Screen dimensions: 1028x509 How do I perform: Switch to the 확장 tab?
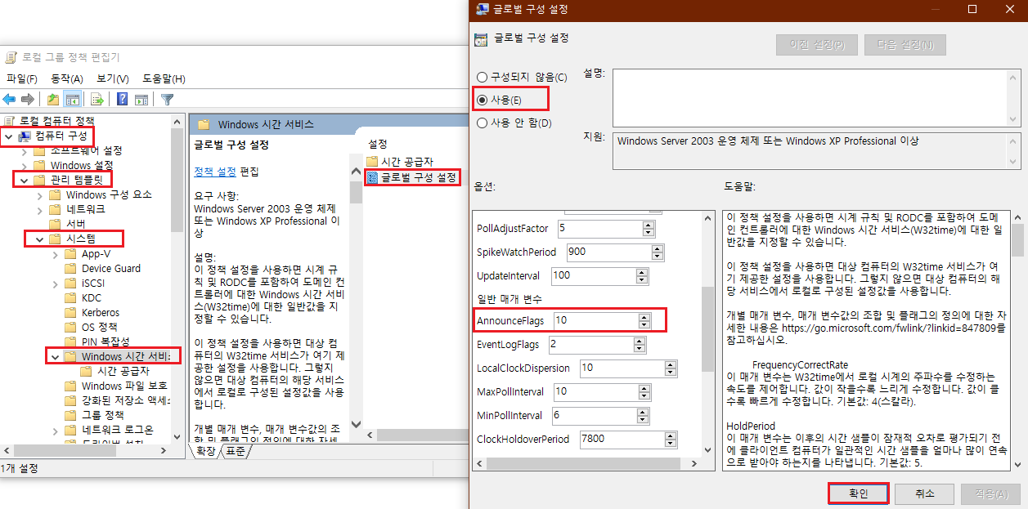pyautogui.click(x=205, y=450)
